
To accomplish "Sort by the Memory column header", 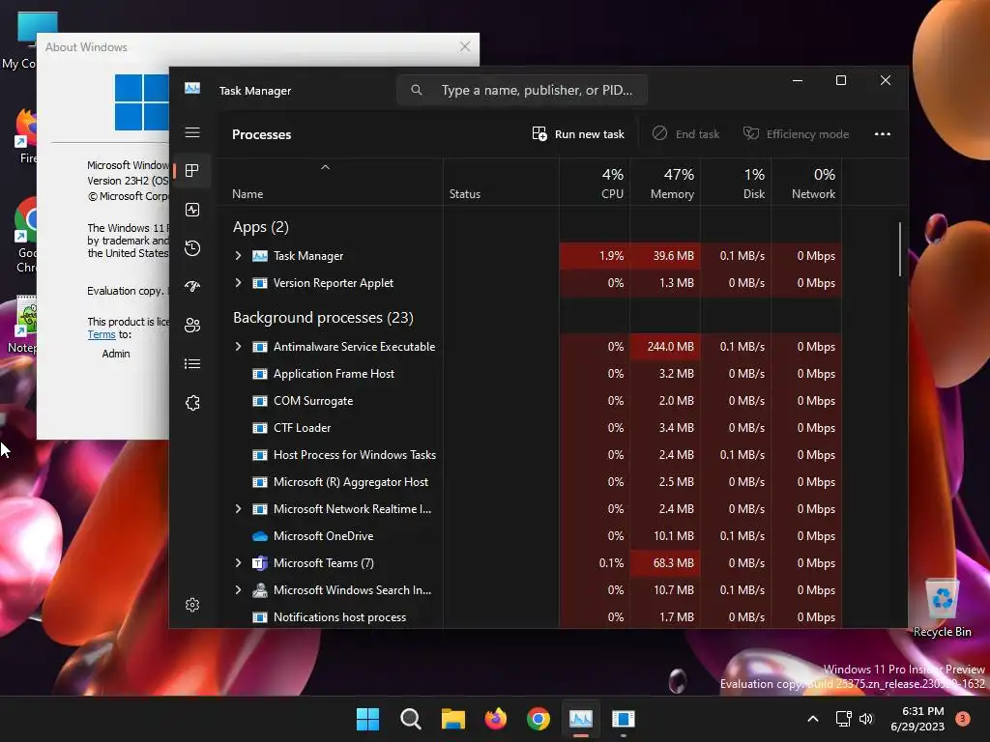I will (665, 182).
